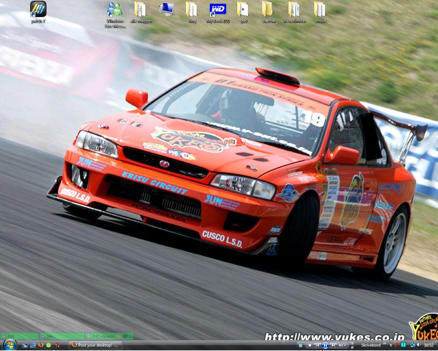Open Emil's Messenger chat tab
This screenshot has height=351, width=438.
pos(20,336)
